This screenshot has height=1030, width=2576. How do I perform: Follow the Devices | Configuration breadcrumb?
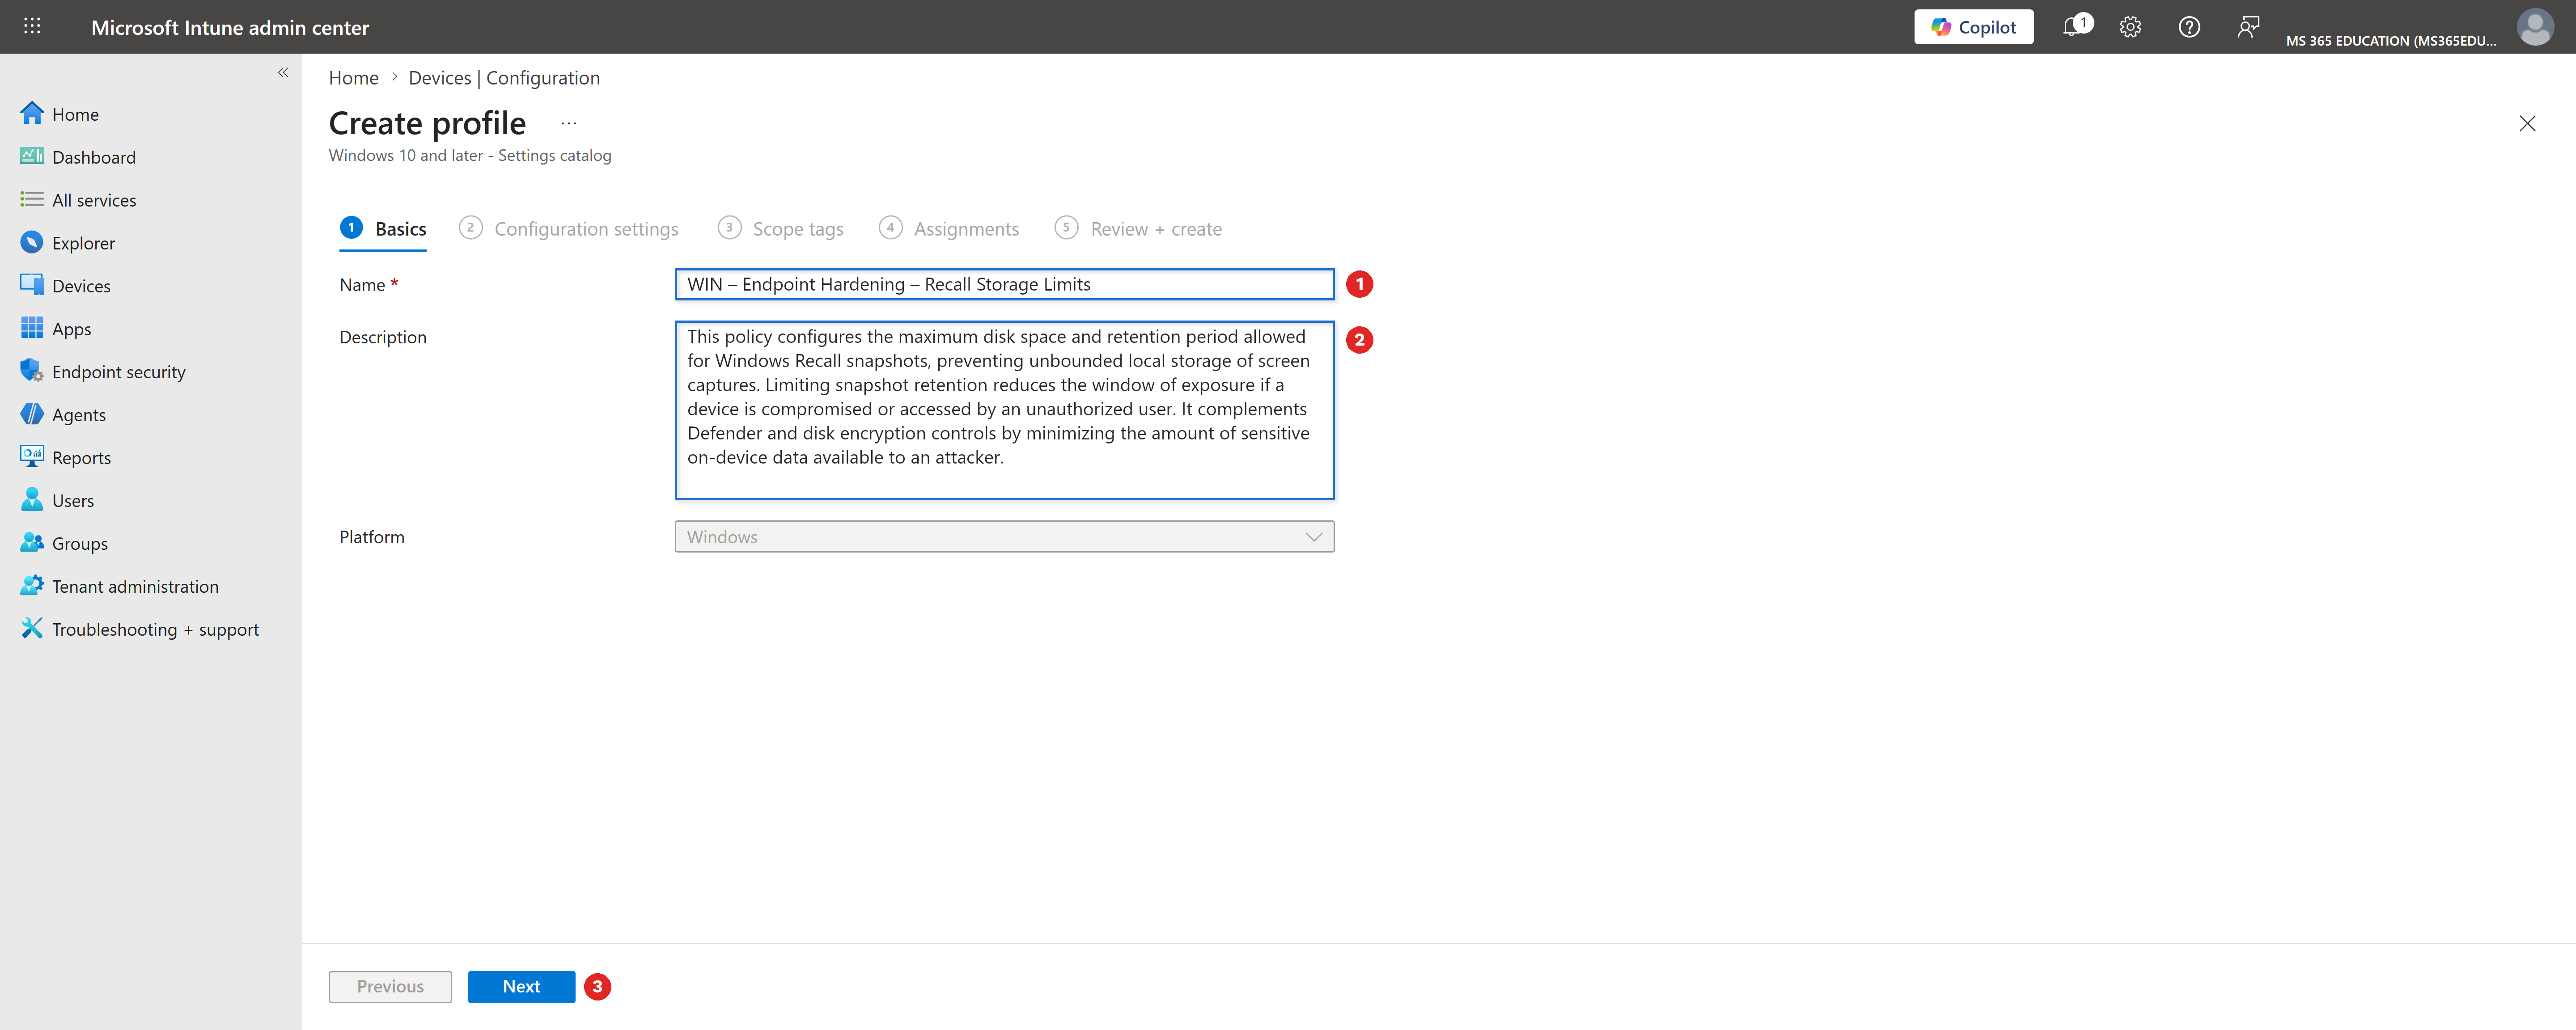coord(504,78)
